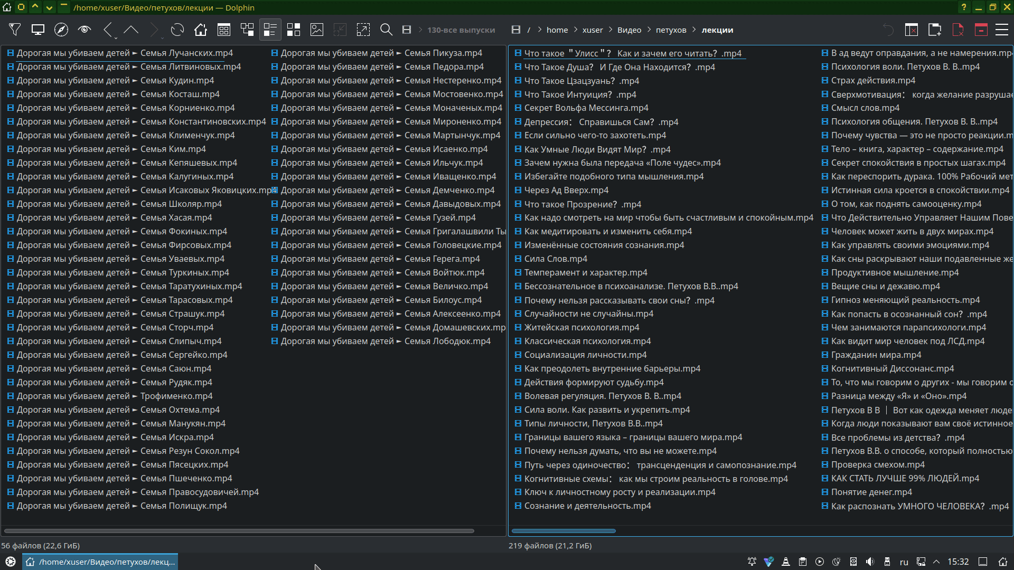Click the titlebar pin square button
Viewport: 1014px width, 570px height.
[x=21, y=7]
